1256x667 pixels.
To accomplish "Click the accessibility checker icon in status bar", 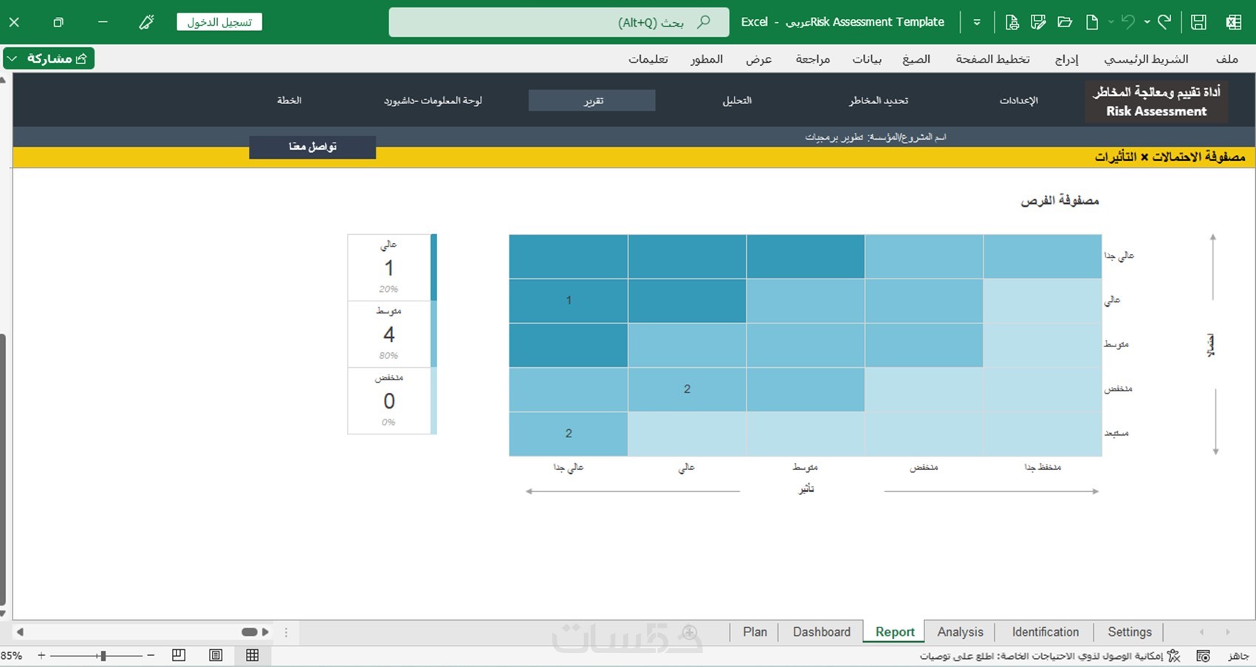I will tap(1173, 656).
